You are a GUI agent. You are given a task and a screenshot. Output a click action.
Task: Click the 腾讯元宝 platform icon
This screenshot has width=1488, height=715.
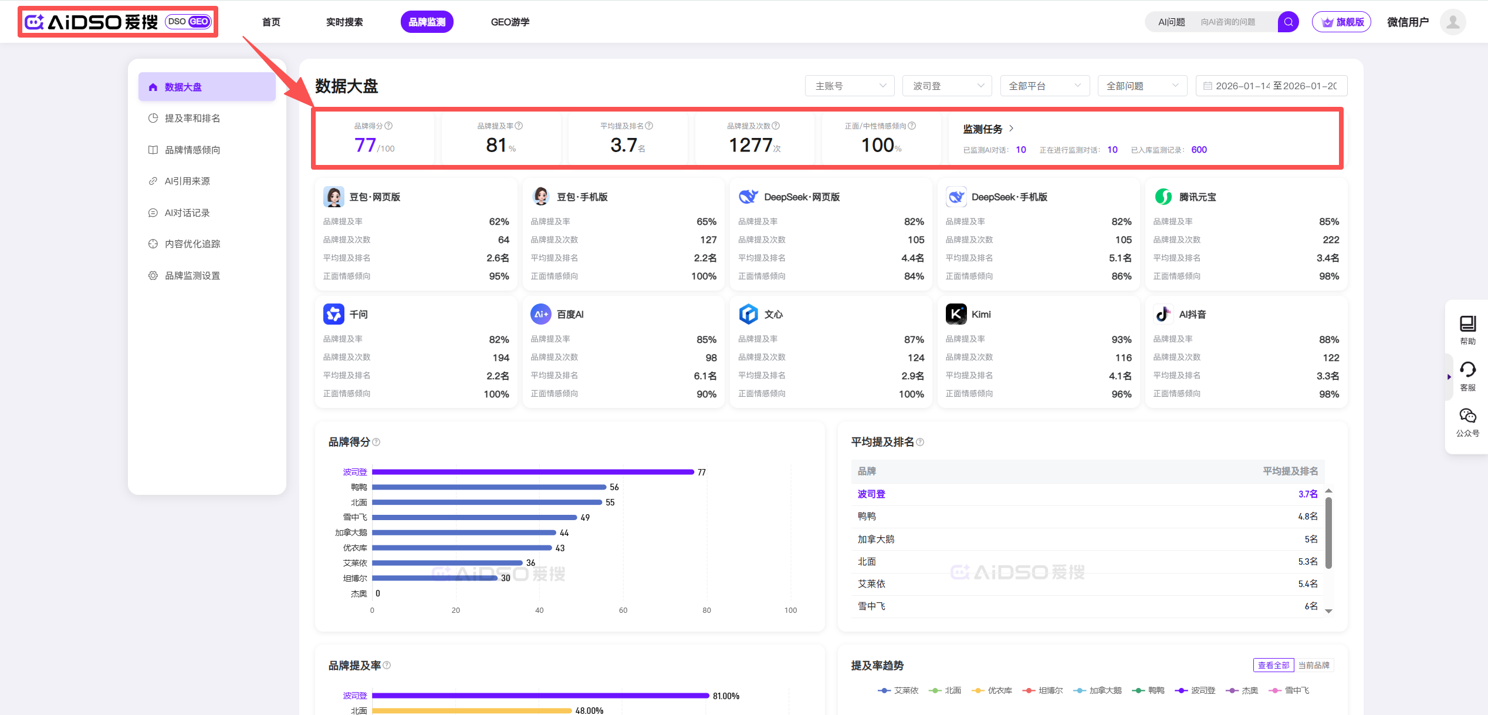1163,197
